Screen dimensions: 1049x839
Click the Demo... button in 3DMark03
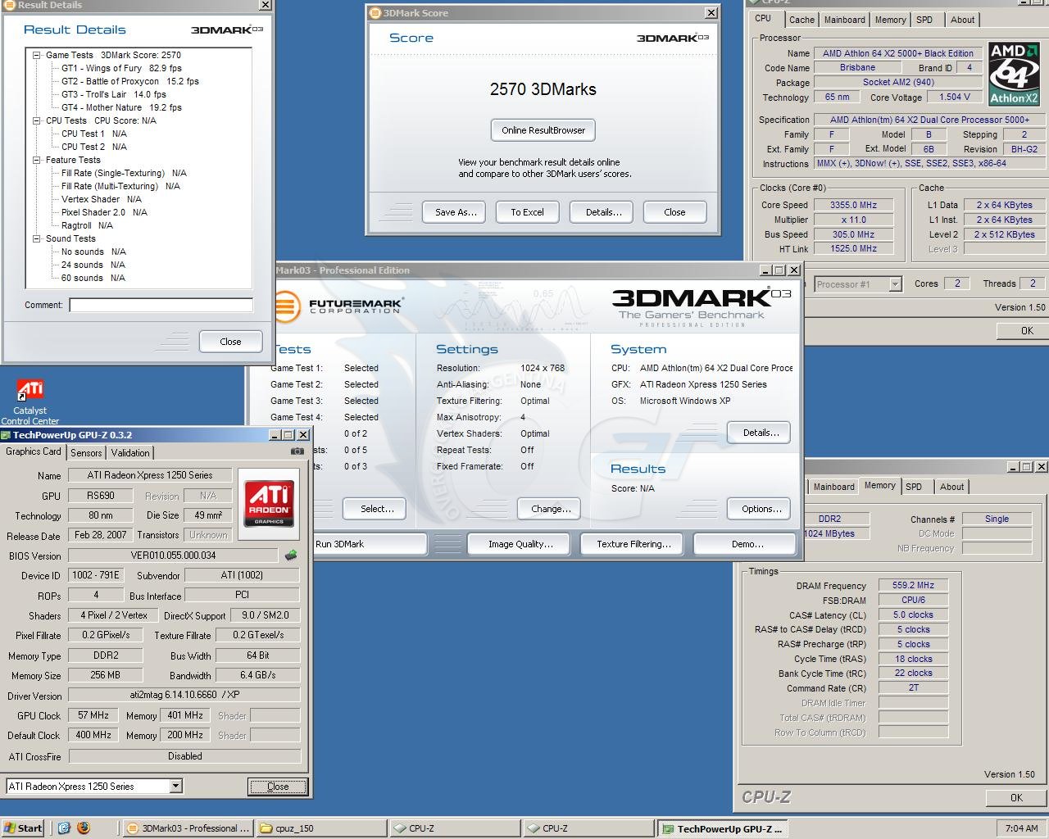point(746,544)
